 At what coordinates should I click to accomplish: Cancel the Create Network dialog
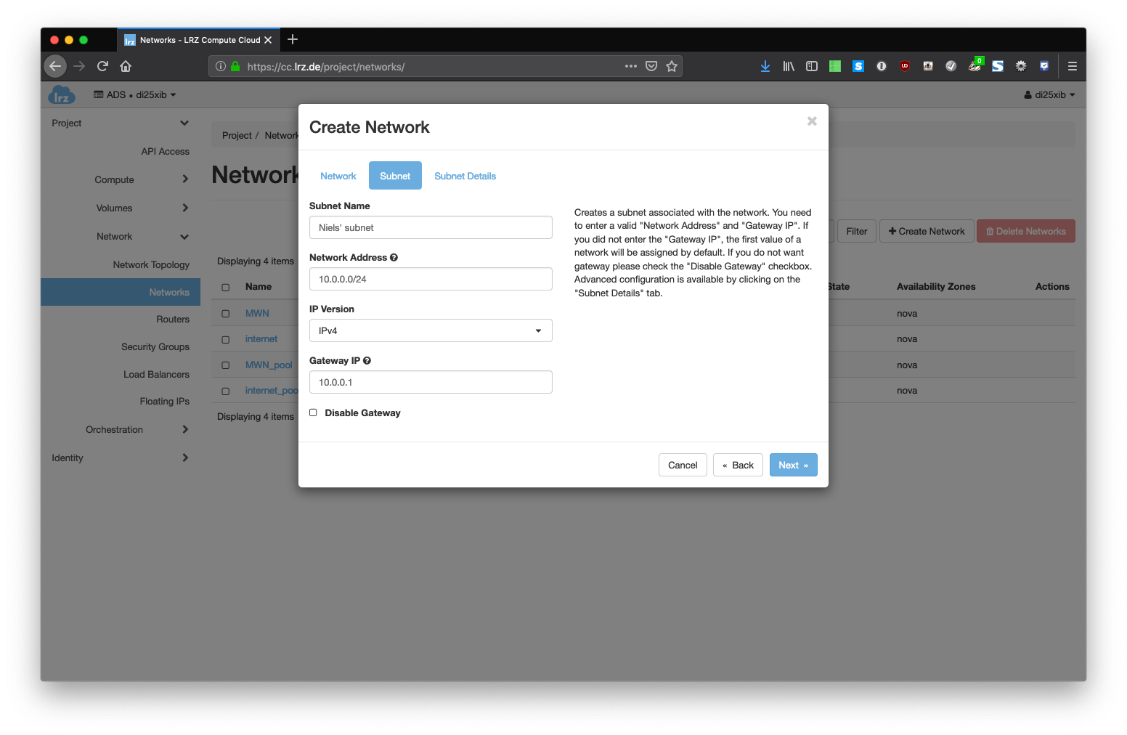tap(682, 465)
